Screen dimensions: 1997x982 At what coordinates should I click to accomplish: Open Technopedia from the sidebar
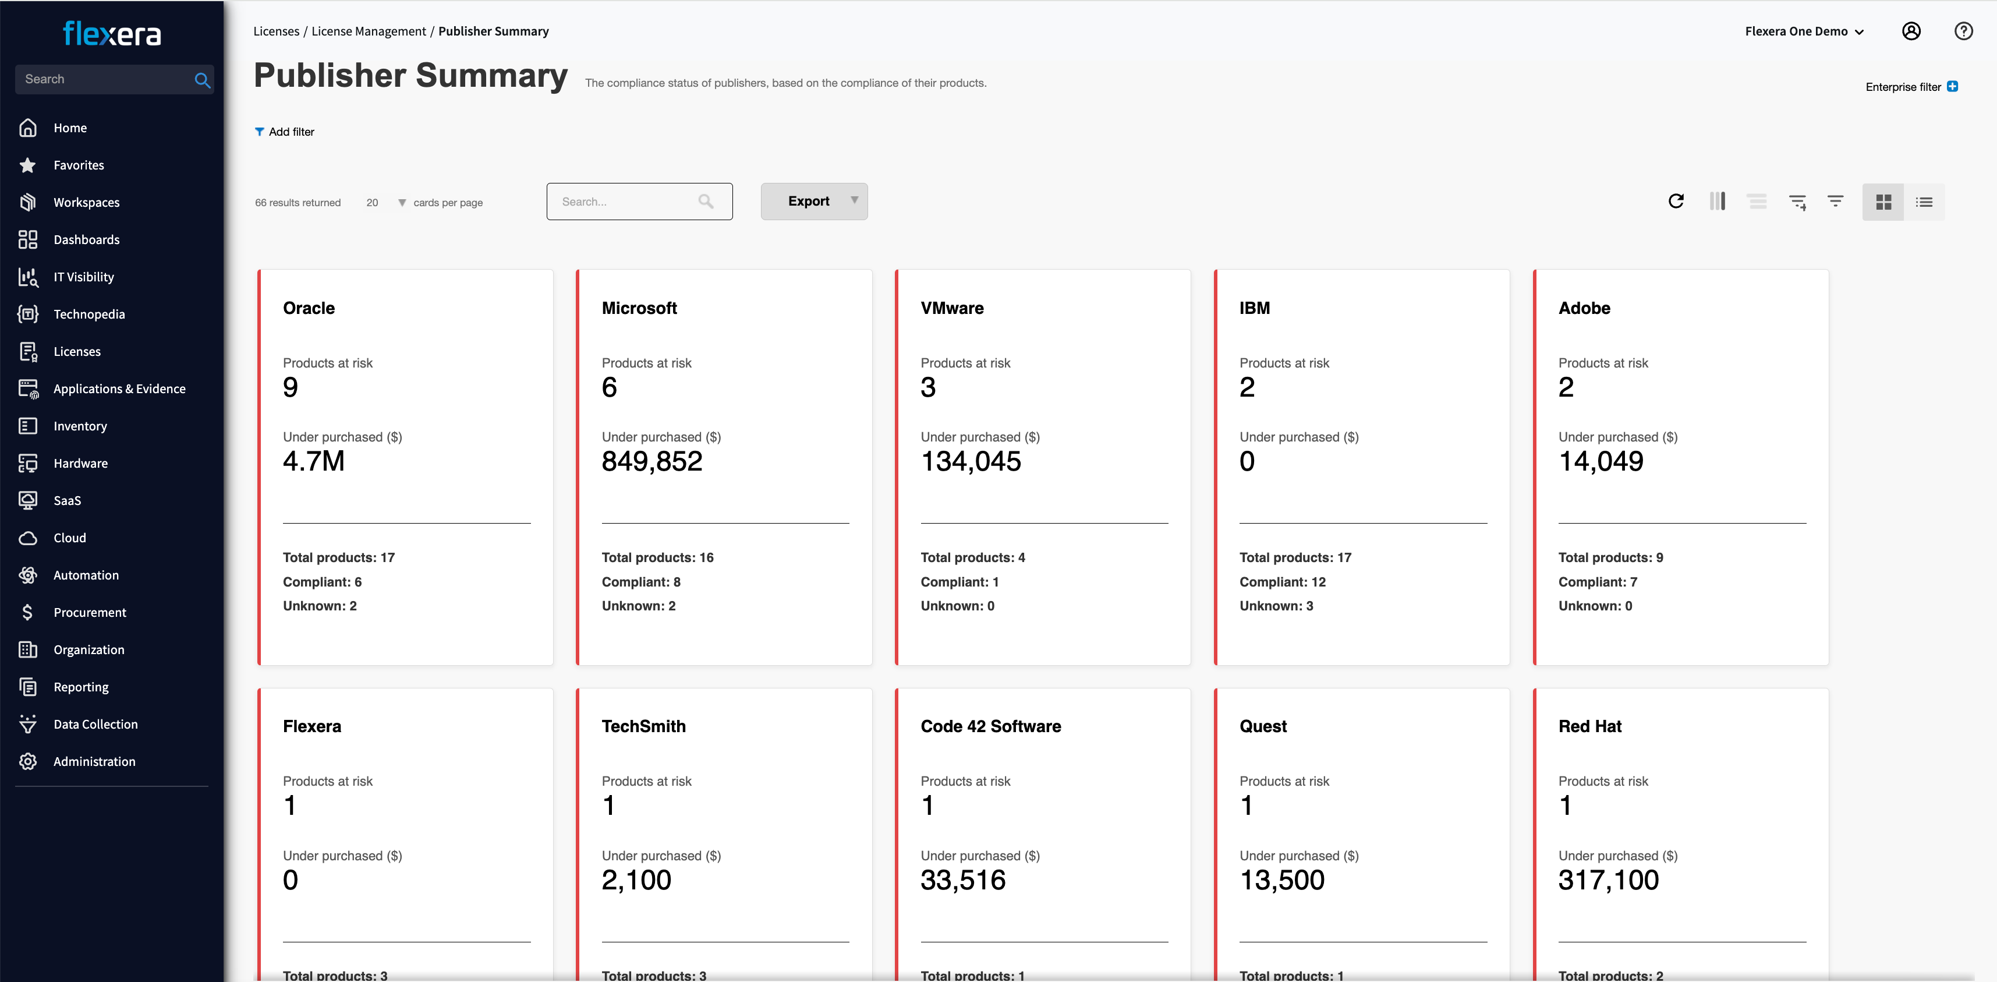(88, 314)
